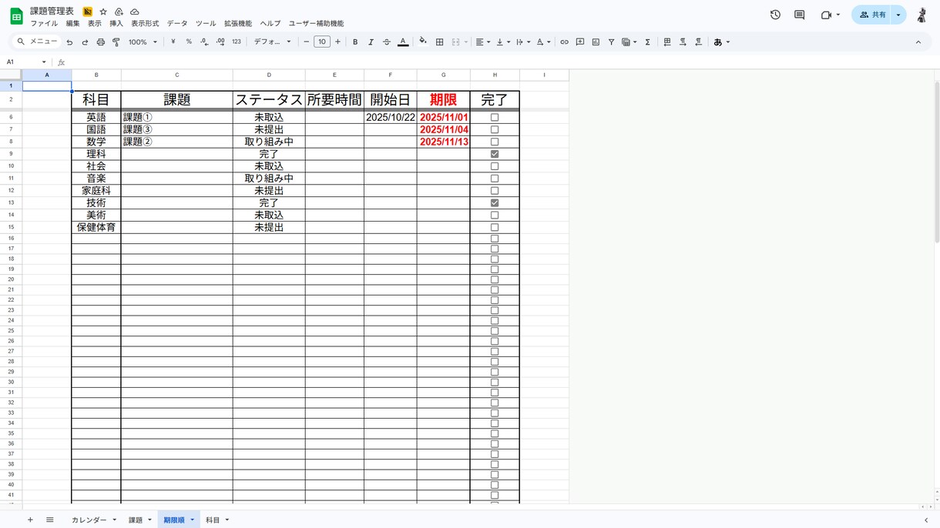Screen dimensions: 940x528
Task: Click the undo arrow icon
Action: click(x=69, y=42)
